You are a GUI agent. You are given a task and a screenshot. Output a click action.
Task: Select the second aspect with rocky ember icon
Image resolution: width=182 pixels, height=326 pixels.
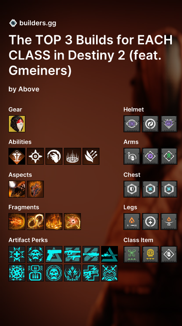pos(35,189)
